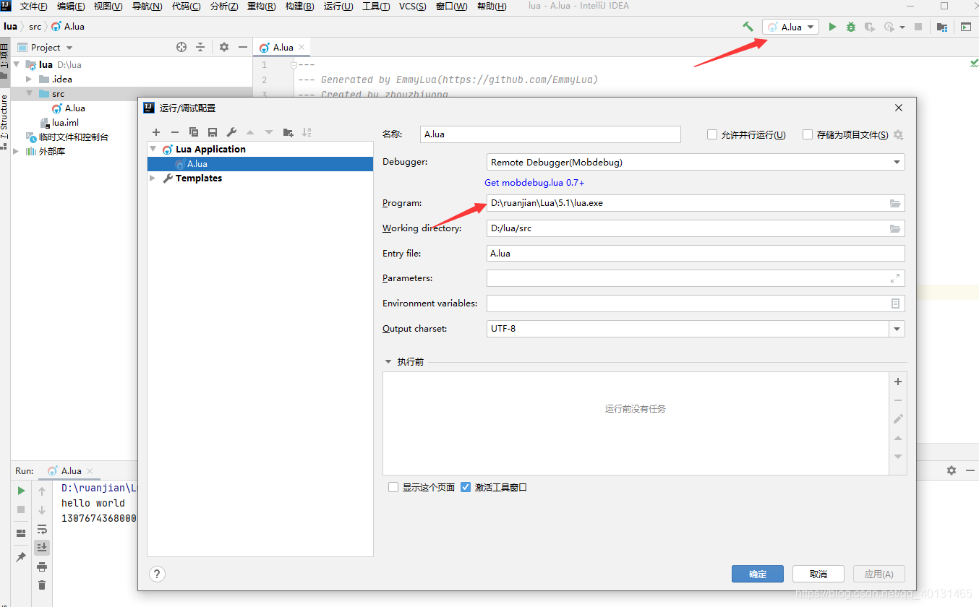
Task: Click Get mobdebug.lua 0.7+ link
Action: coord(534,183)
